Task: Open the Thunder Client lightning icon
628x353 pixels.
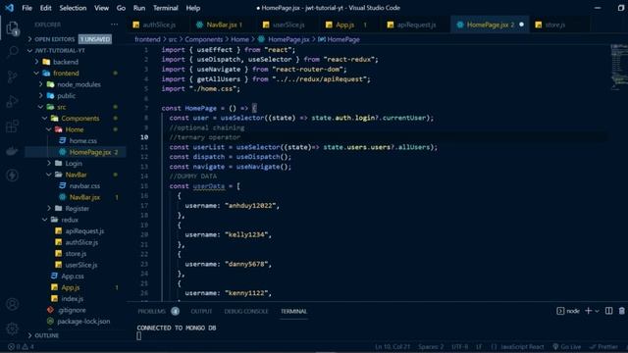Action: [13, 176]
